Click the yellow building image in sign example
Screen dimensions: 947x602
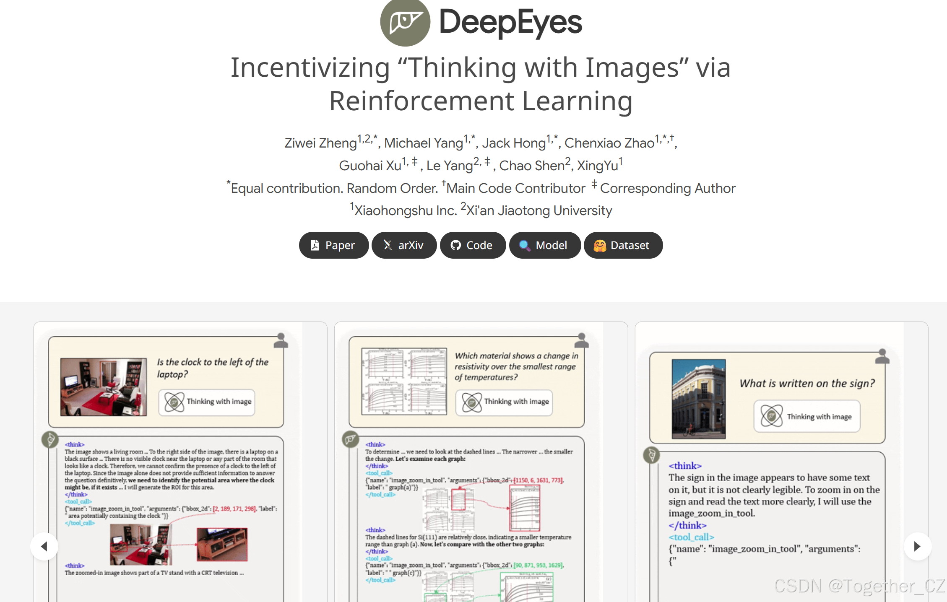tap(700, 397)
